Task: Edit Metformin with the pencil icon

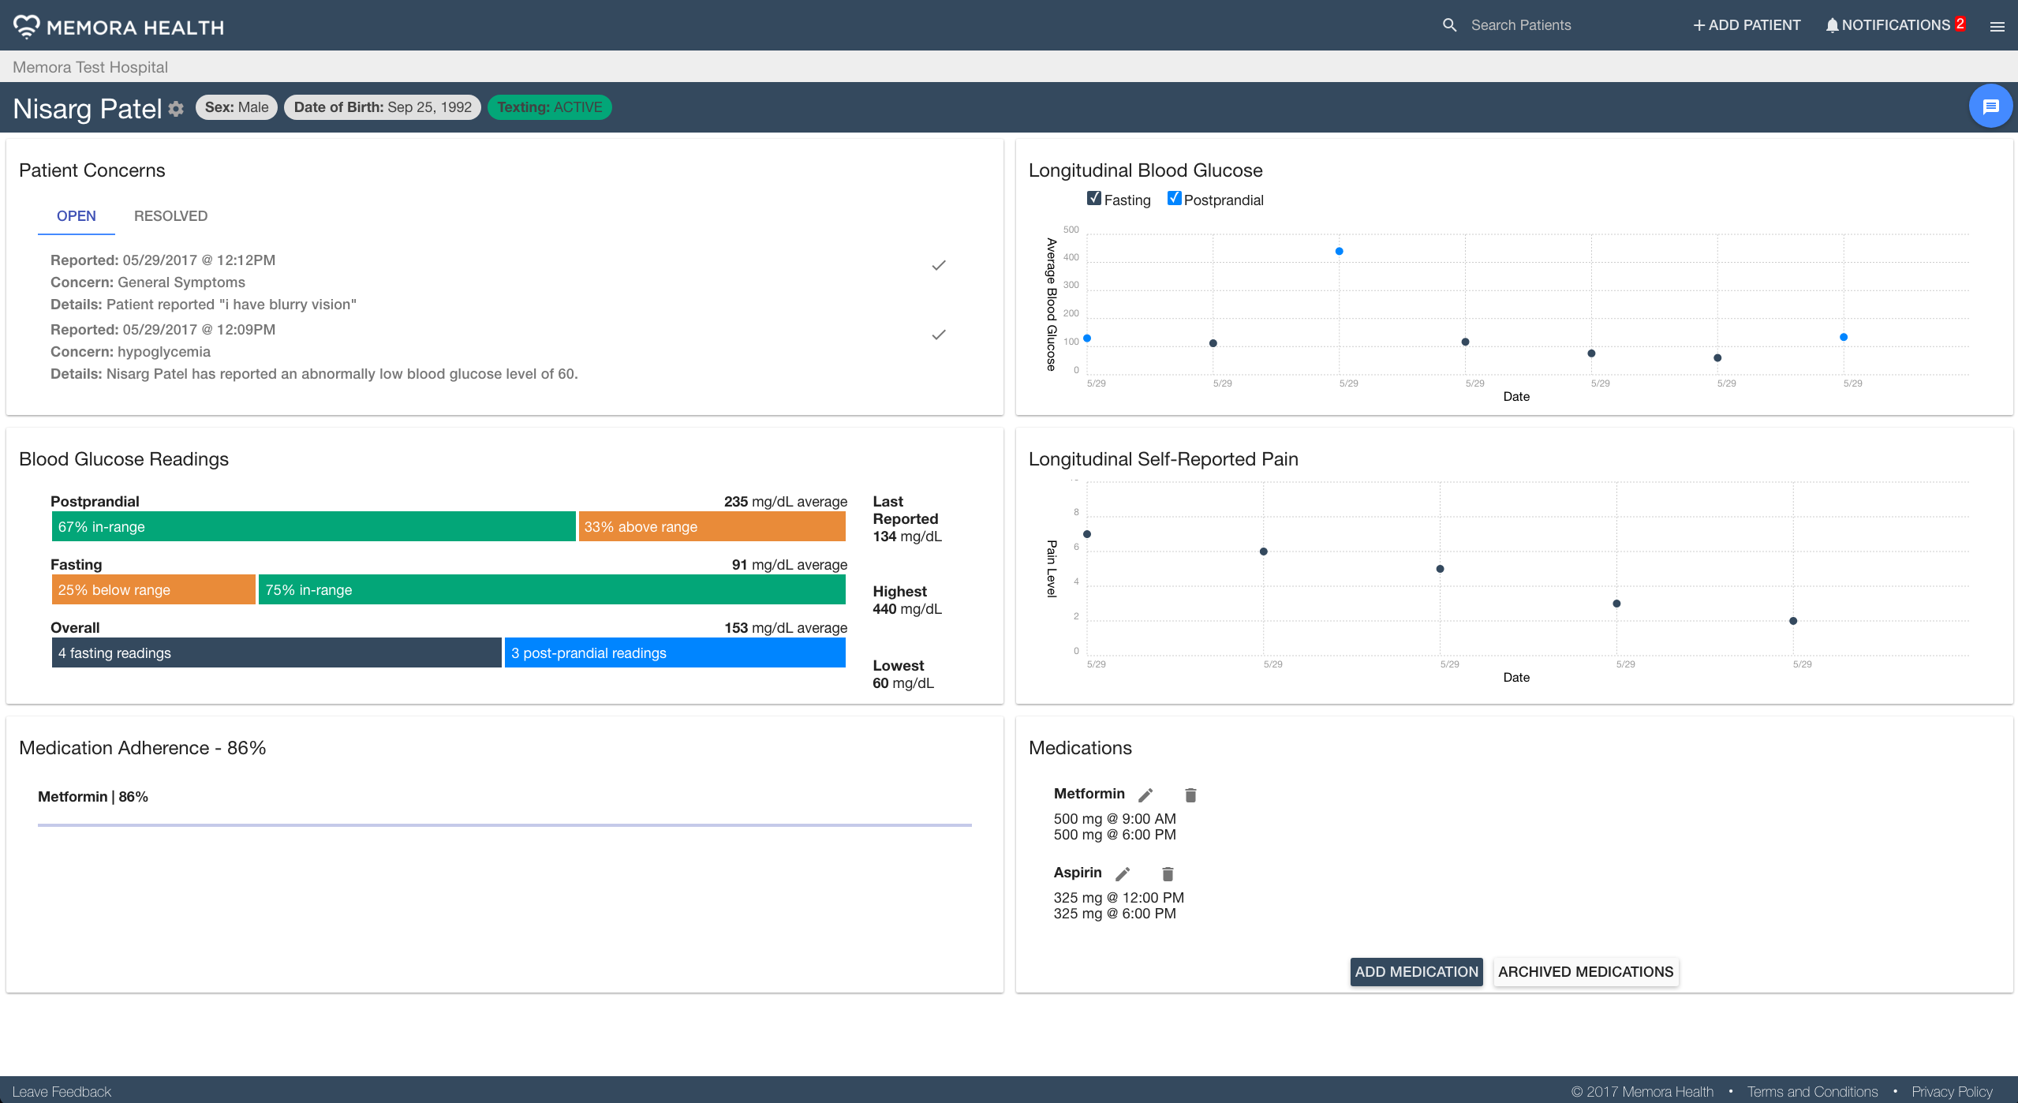Action: [x=1145, y=795]
